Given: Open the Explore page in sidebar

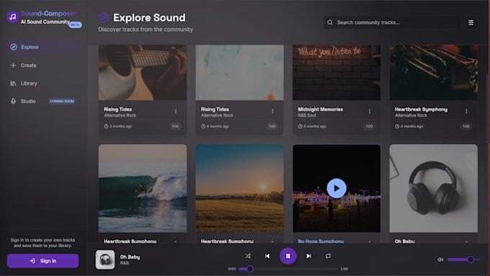Looking at the screenshot, I should point(43,47).
